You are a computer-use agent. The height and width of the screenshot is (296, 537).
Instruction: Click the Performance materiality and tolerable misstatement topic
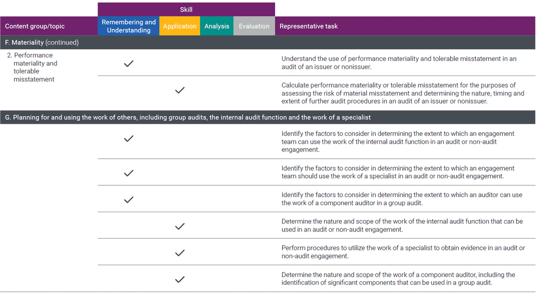tap(35, 67)
